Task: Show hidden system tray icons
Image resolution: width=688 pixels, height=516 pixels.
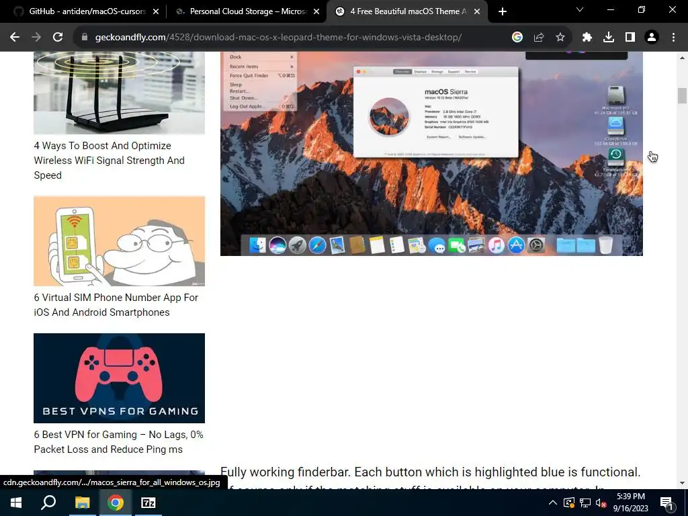Action: (553, 503)
